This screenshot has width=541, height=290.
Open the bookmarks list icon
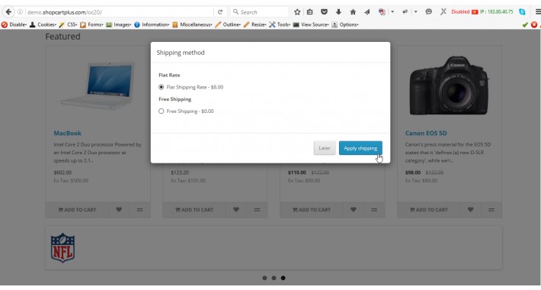click(x=310, y=12)
